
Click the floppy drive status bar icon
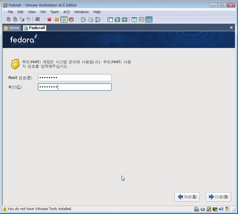(x=209, y=209)
